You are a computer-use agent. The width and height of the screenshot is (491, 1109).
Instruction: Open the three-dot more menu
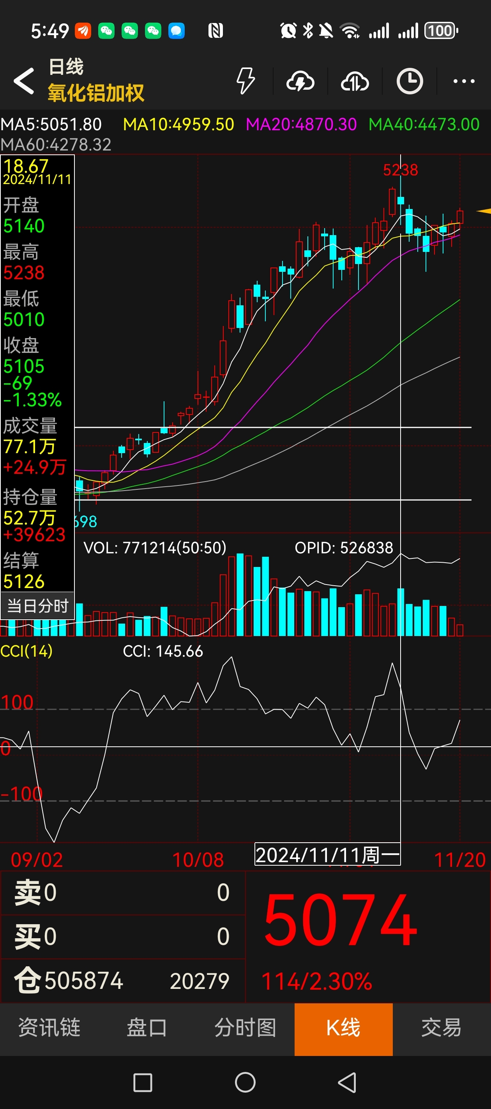pyautogui.click(x=464, y=81)
